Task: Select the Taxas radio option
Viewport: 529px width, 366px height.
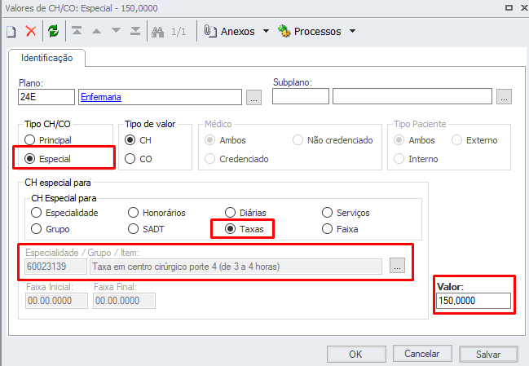Action: 230,229
